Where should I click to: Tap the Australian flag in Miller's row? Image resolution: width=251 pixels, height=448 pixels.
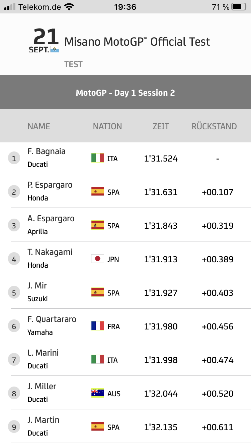98,393
